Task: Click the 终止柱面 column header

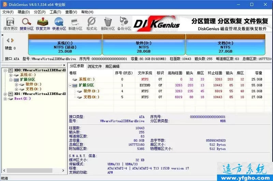Action: coord(215,73)
